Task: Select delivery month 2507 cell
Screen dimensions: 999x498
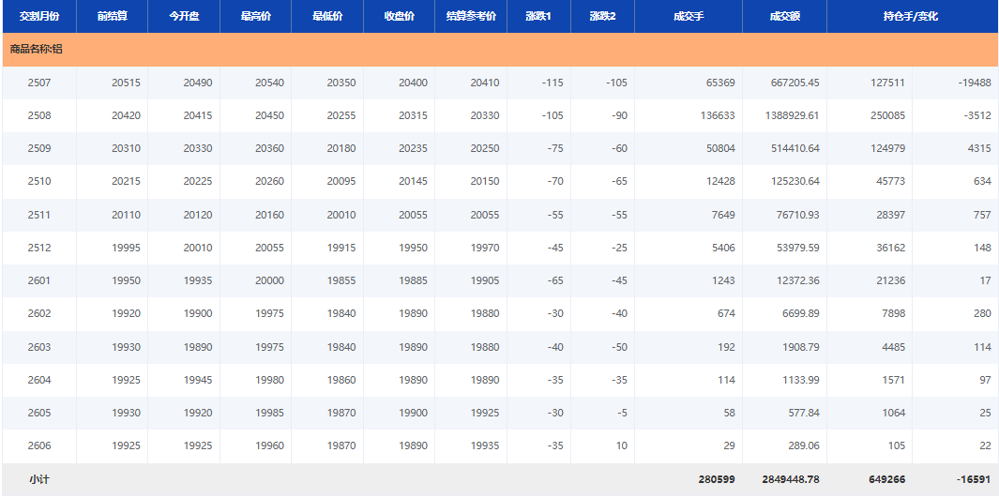Action: point(39,83)
